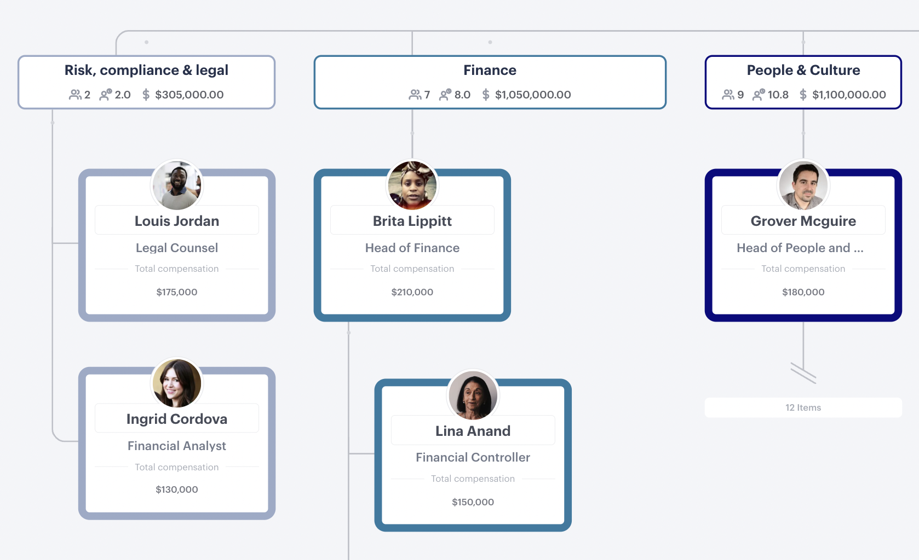
Task: Click the dollar icon on Risk, compliance & legal
Action: coord(146,94)
